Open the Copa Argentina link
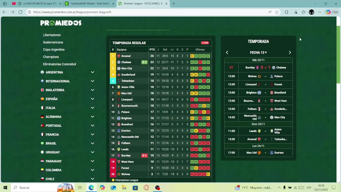The width and height of the screenshot is (341, 192). click(x=54, y=50)
